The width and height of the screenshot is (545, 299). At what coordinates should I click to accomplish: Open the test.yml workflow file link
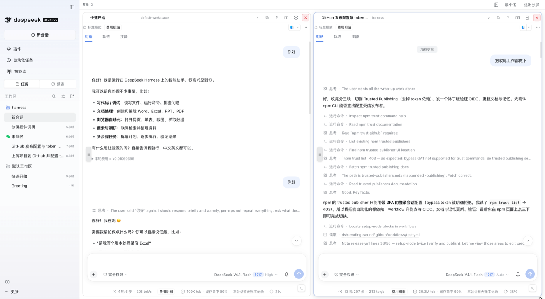coord(380,235)
